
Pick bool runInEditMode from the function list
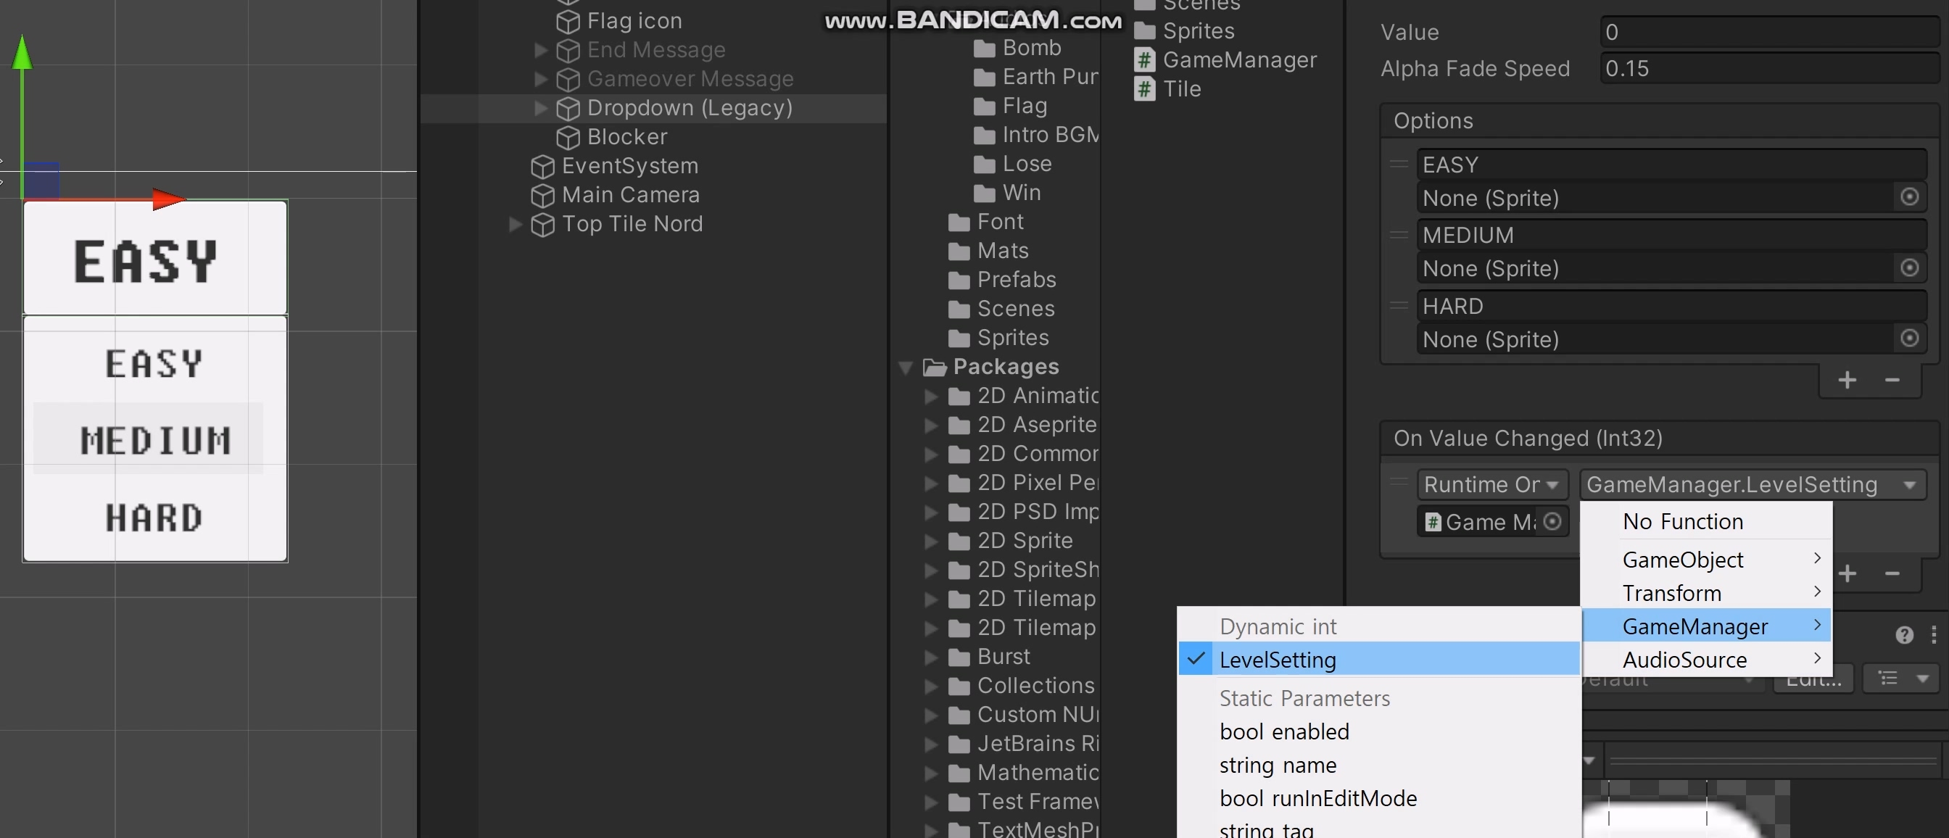(x=1317, y=798)
